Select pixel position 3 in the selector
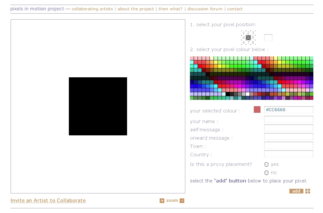323x213 pixels. tap(253, 33)
